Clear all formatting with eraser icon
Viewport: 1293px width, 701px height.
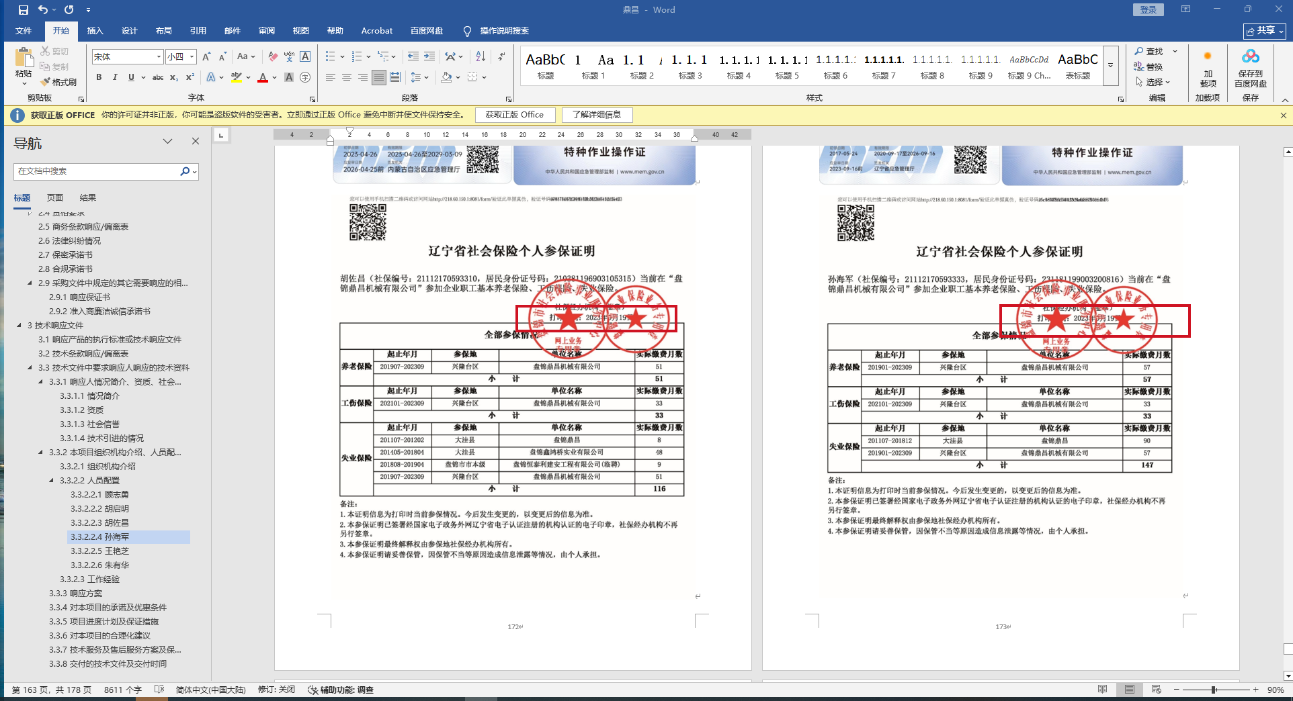point(272,57)
